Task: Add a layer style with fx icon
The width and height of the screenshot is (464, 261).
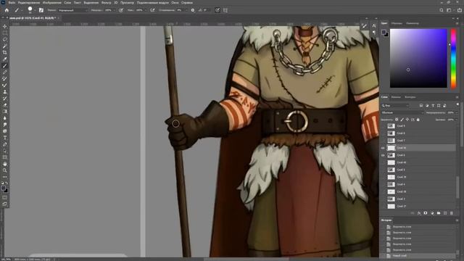Action: (419, 213)
